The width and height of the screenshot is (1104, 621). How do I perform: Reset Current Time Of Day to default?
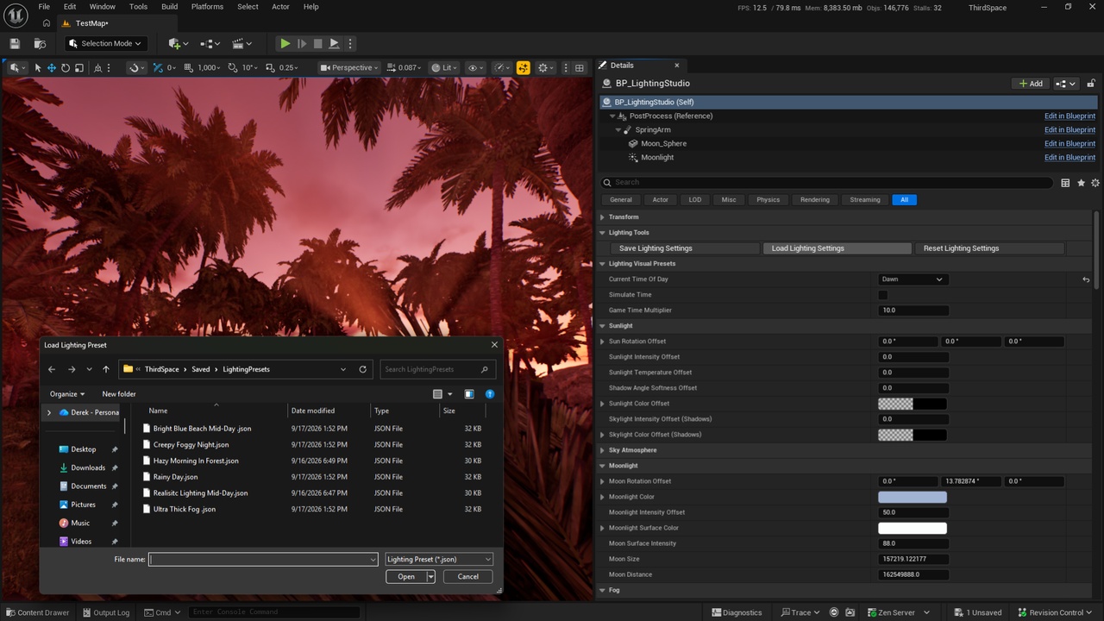coord(1086,279)
